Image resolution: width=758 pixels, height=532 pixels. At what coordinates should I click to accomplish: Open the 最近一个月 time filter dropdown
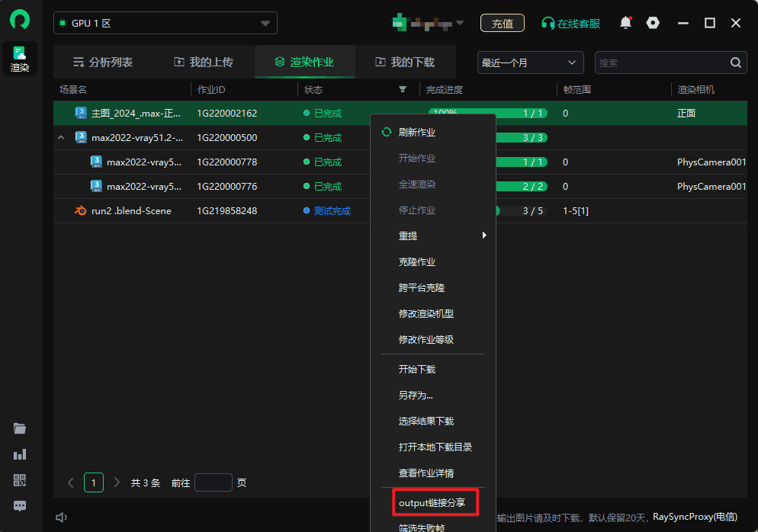point(530,62)
